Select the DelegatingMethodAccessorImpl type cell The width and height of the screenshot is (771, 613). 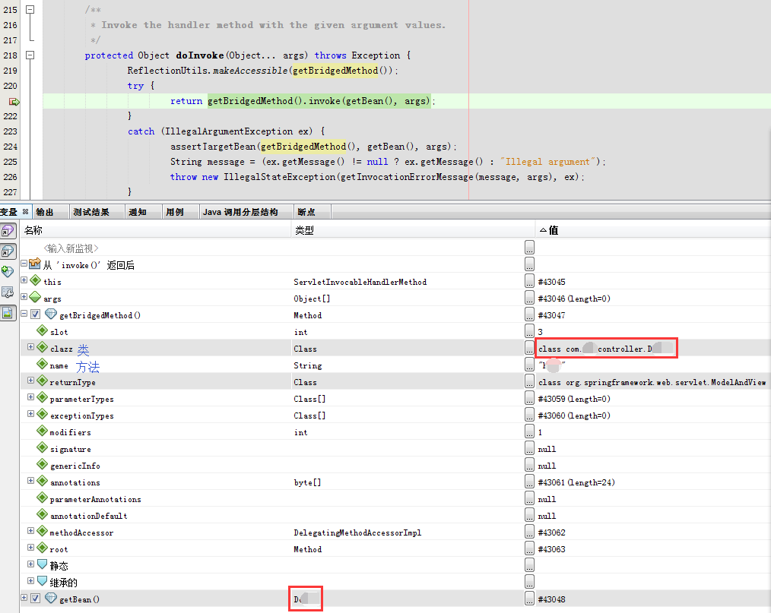pos(357,532)
